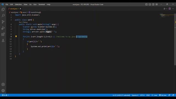Open the Source Control view
This screenshot has width=176, height=99.
pos(3,22)
